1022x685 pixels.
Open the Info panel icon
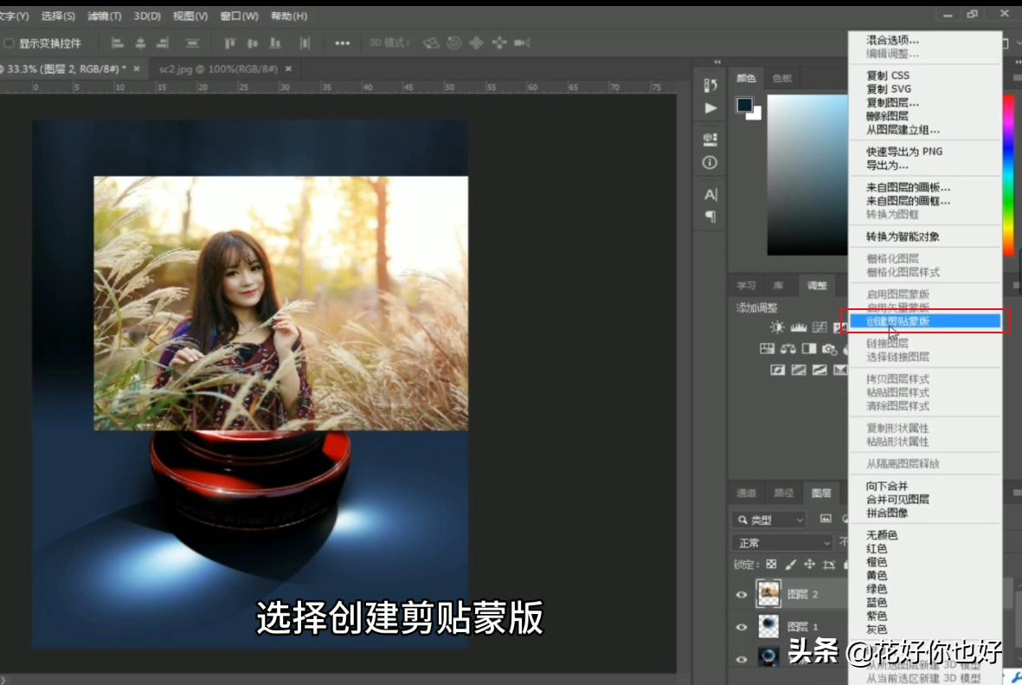[710, 162]
